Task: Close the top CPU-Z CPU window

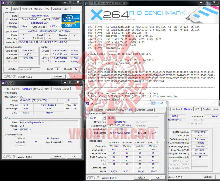Action: 78,2
